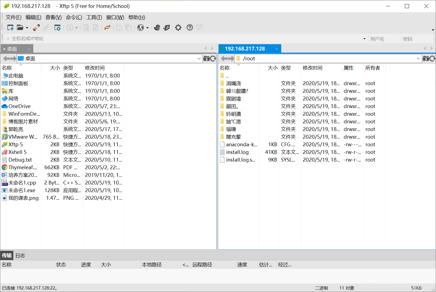Switch to the 日志 log tab
This screenshot has width=436, height=292.
20,255
